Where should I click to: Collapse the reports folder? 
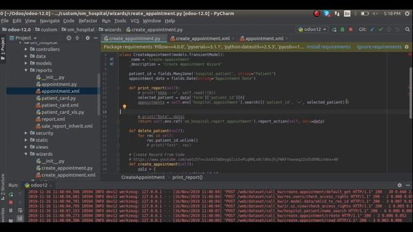pyautogui.click(x=26, y=70)
